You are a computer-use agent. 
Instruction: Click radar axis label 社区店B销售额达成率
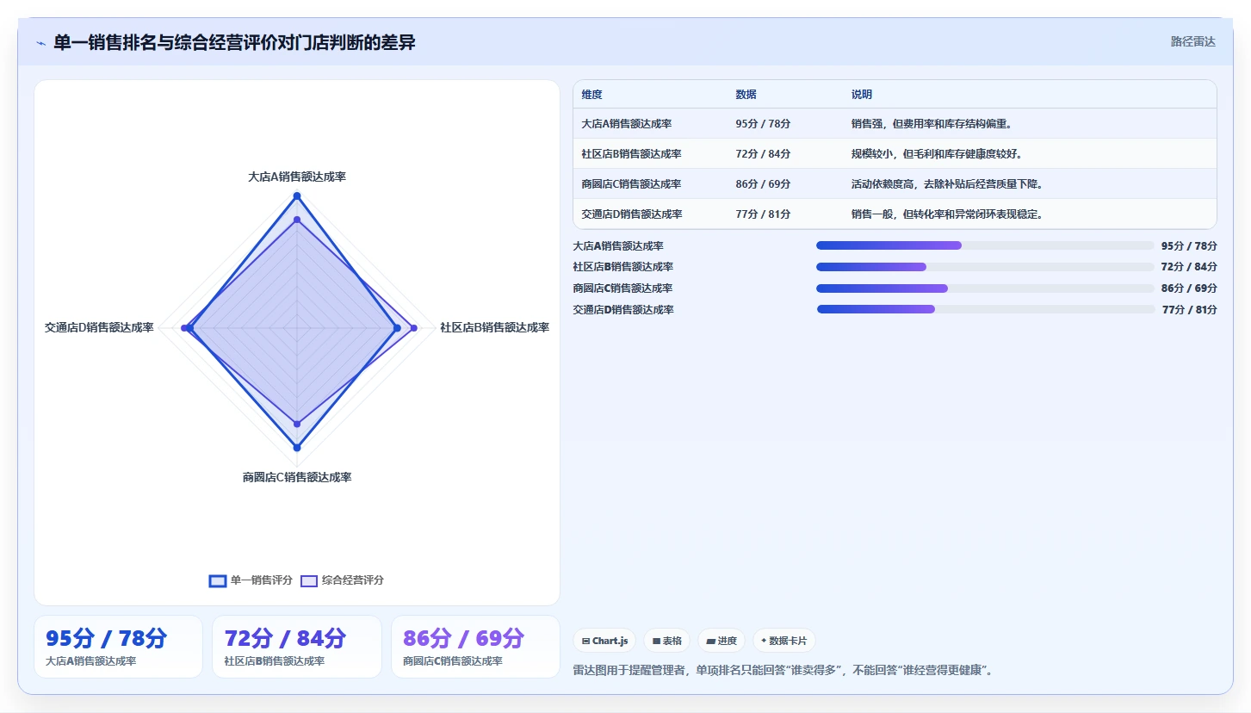click(x=494, y=327)
